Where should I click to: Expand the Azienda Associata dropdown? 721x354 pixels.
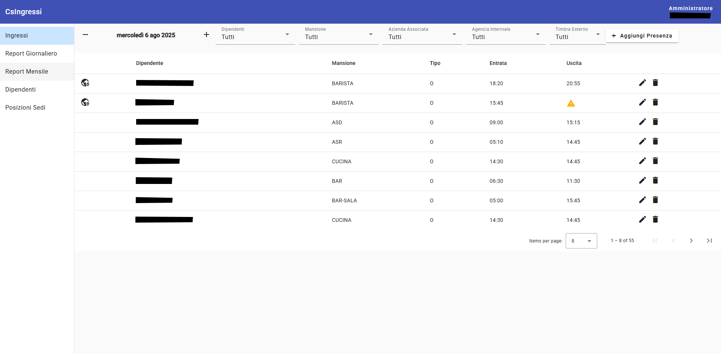422,35
